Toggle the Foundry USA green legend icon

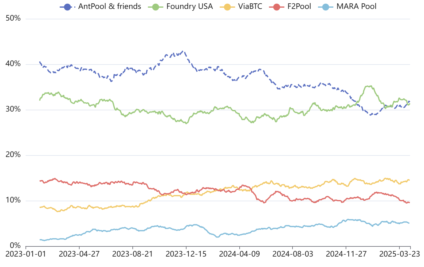click(x=155, y=6)
